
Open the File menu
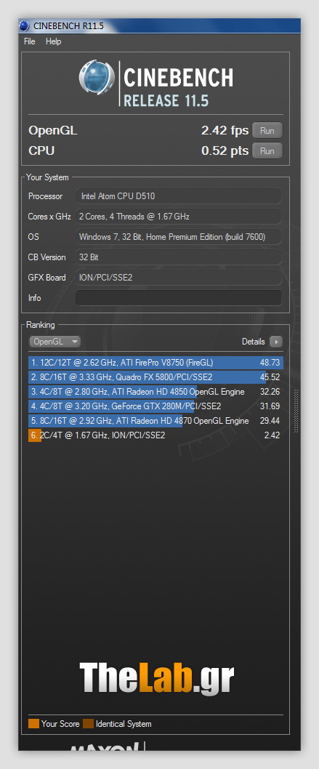pos(29,41)
